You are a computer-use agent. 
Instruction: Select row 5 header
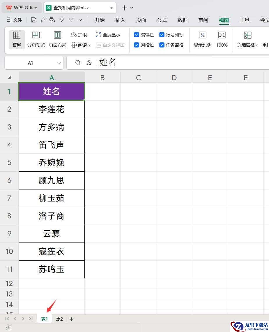(x=9, y=163)
